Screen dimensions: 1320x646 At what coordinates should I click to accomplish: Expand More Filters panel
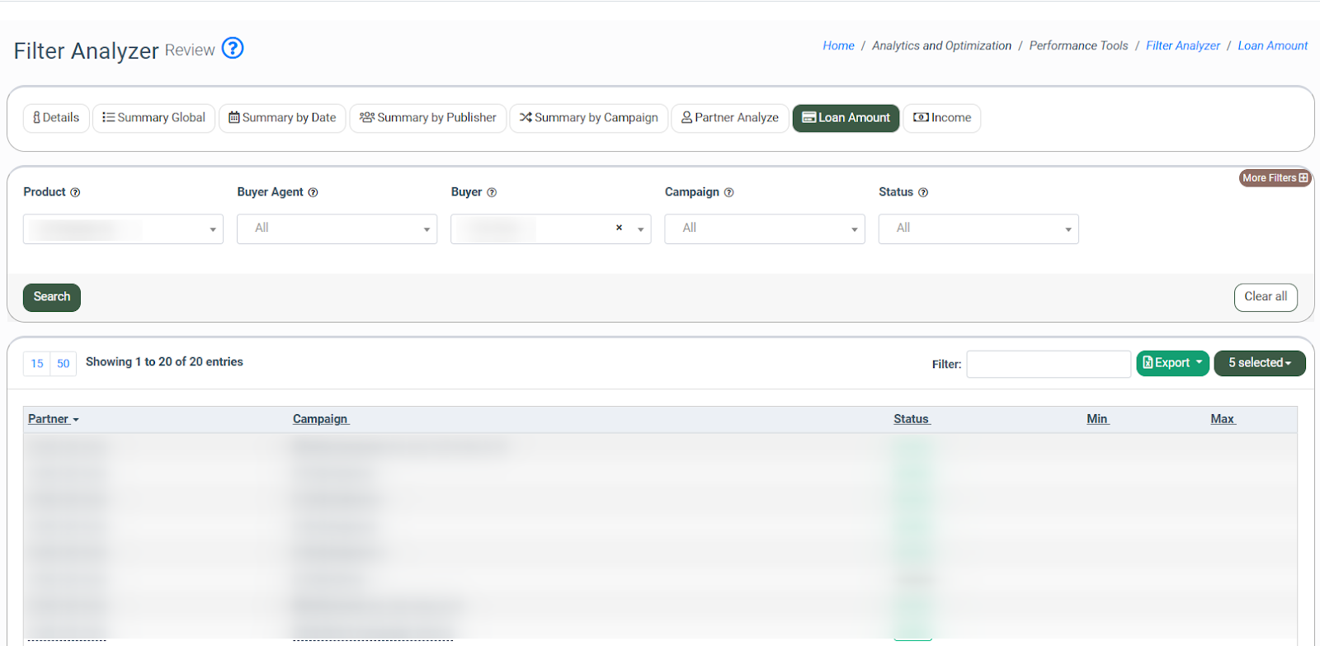click(1275, 178)
